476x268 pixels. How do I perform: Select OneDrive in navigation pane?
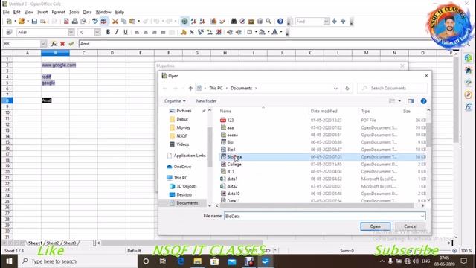(182, 167)
